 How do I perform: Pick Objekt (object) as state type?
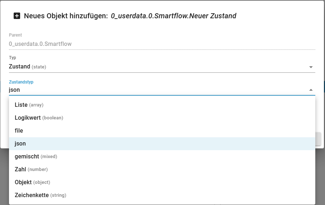(x=32, y=182)
